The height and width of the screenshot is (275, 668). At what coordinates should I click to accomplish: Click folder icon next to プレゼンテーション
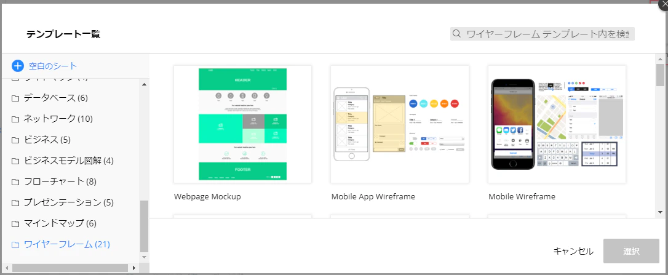15,202
